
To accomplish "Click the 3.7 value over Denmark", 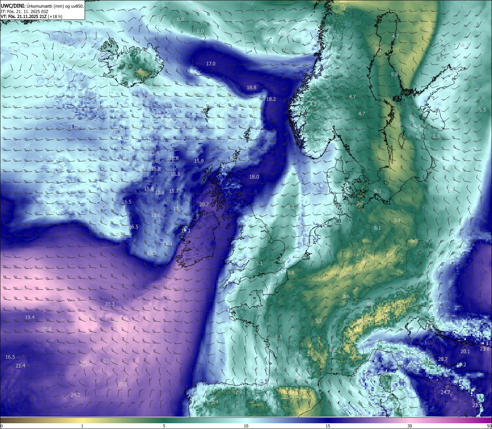I will pos(360,203).
